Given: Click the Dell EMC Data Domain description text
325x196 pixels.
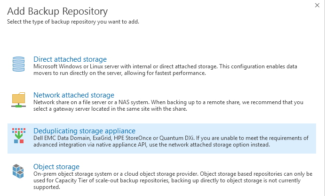Looking at the screenshot, I should pos(171,141).
